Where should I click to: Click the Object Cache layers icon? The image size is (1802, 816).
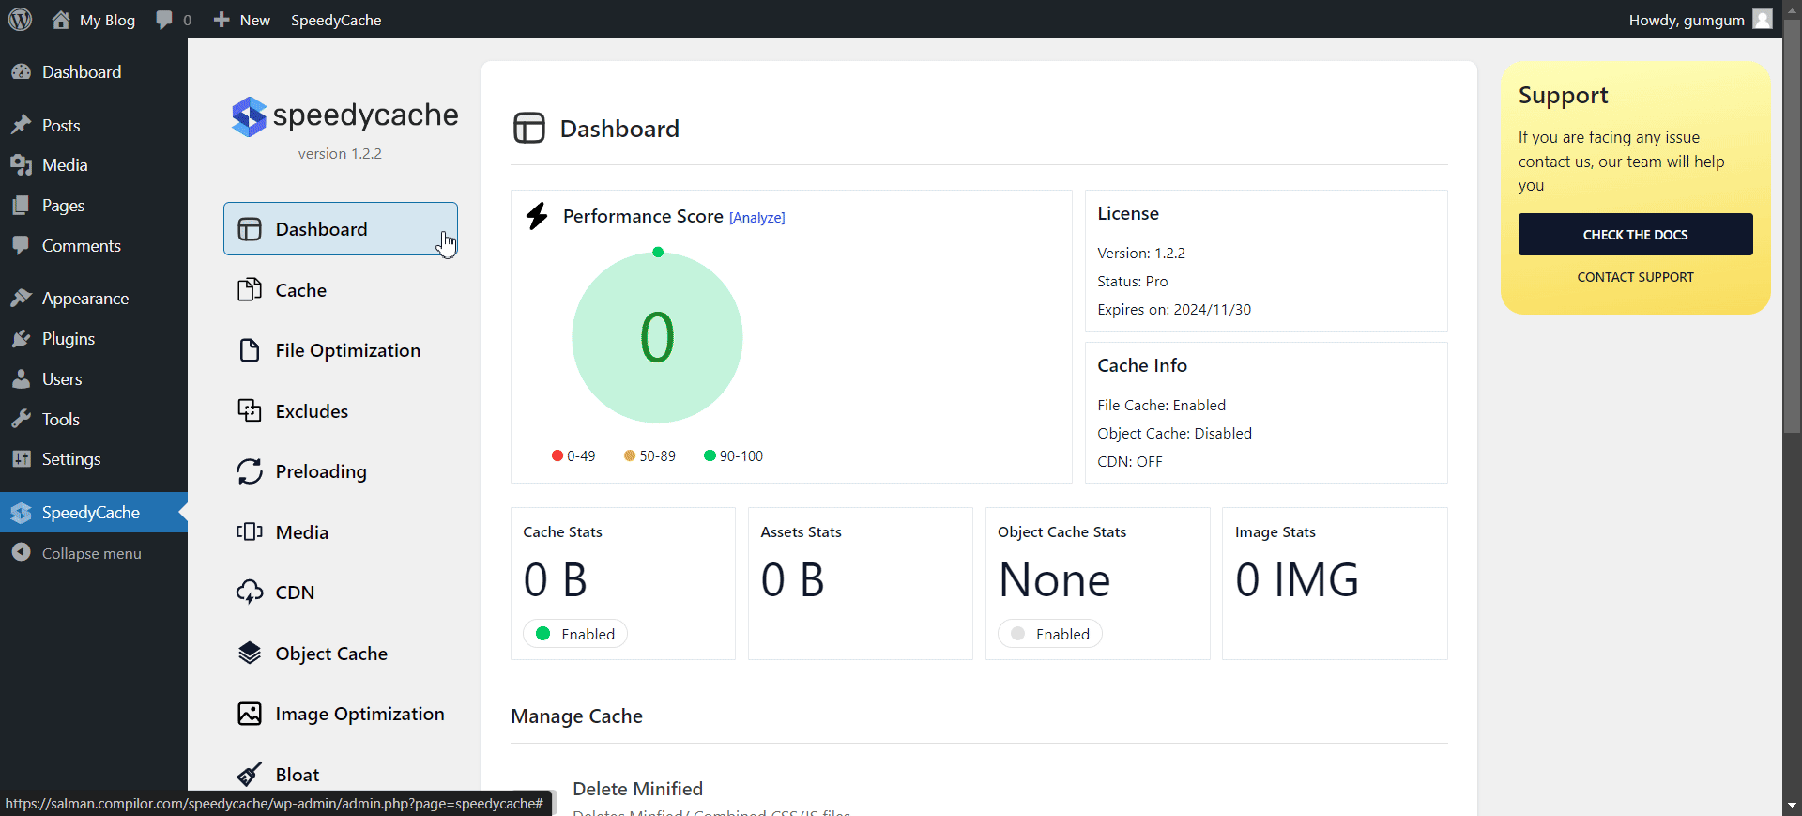pos(249,654)
